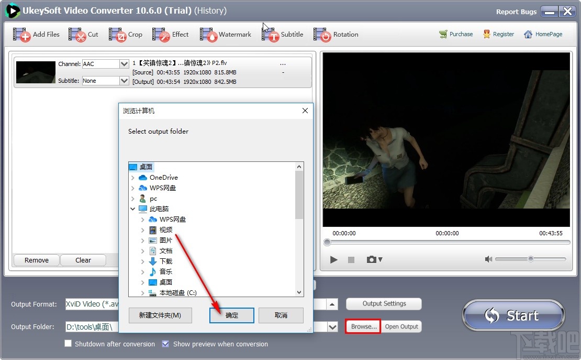This screenshot has height=360, width=581.
Task: Click folder tree scrollbar down arrow
Action: click(299, 292)
